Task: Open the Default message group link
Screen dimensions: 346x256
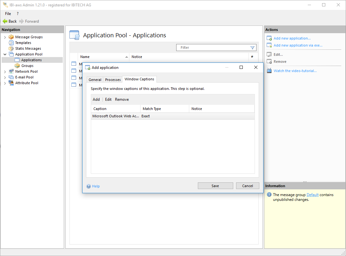Action: (x=312, y=195)
